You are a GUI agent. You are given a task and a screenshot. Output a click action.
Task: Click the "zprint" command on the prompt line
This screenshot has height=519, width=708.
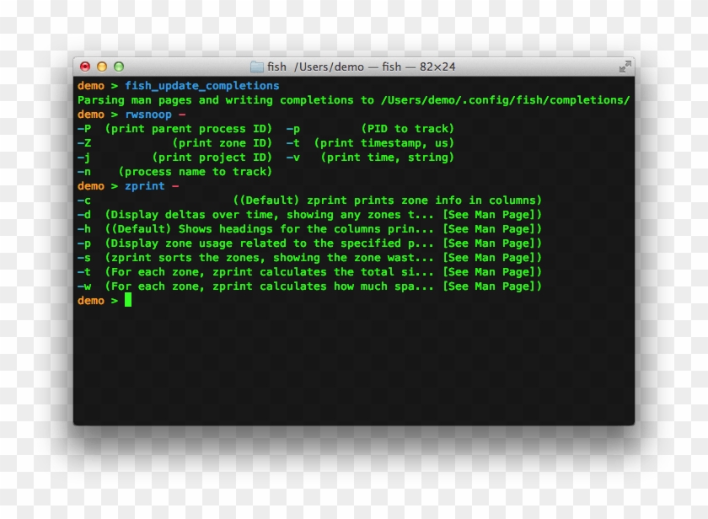tap(145, 186)
